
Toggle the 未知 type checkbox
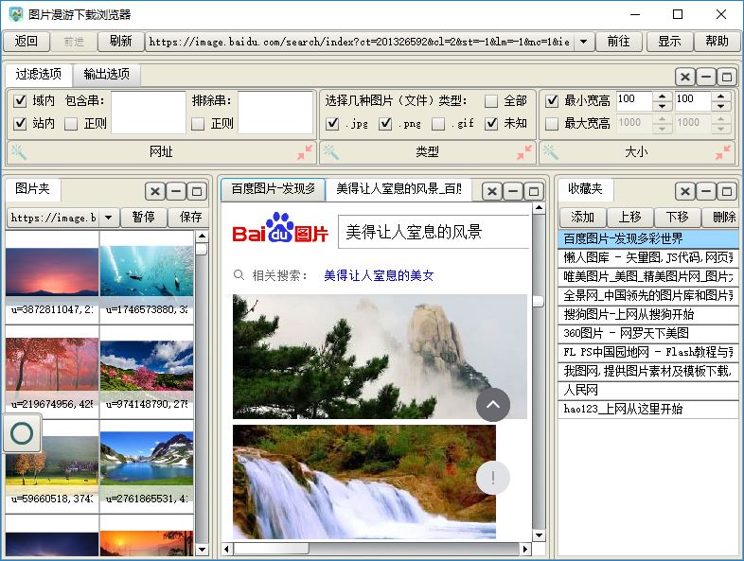[x=491, y=124]
